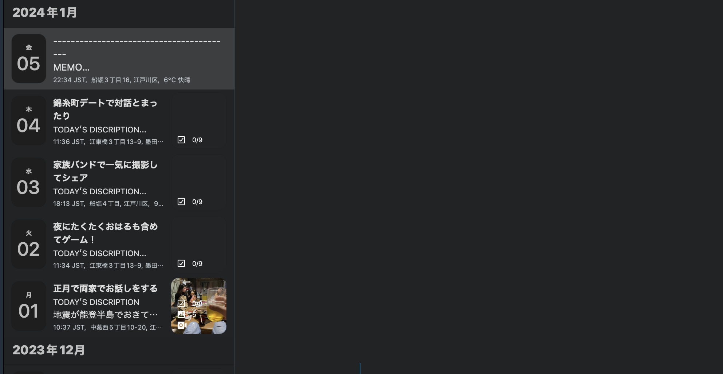Viewport: 723px width, 374px height.
Task: Select the MEMO... entry from January 05
Action: tap(119, 59)
